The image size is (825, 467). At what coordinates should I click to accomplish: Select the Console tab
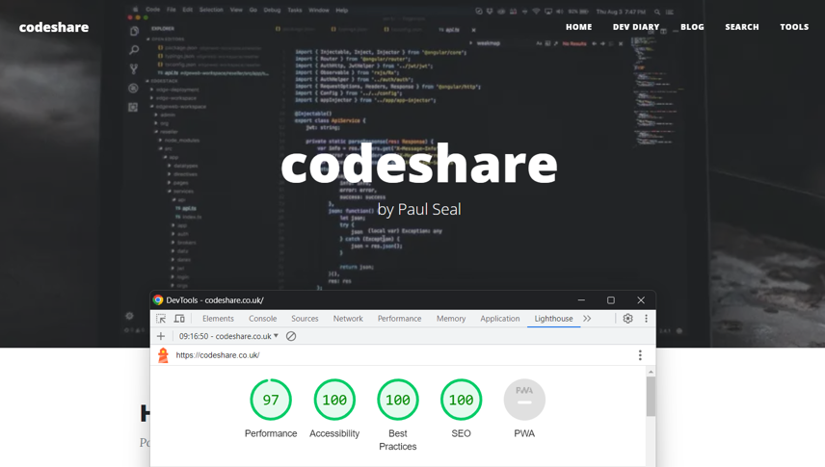(262, 319)
